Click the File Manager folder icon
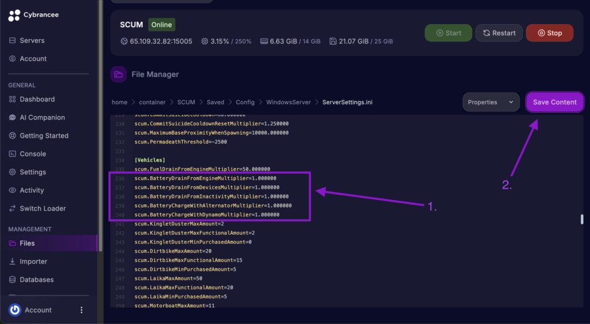Image resolution: width=590 pixels, height=324 pixels. [x=119, y=74]
